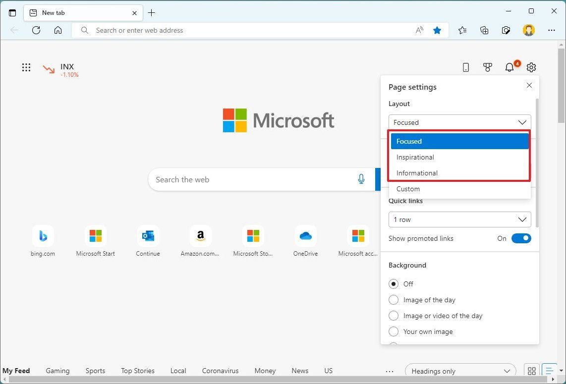The width and height of the screenshot is (566, 384).
Task: Open the Quick links 1 row dropdown
Action: click(x=459, y=219)
